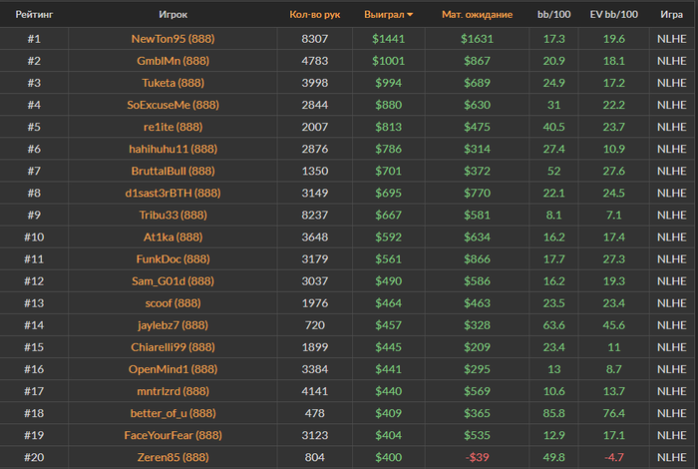Select player SoExcuseMe (888)
The height and width of the screenshot is (469, 698).
point(173,105)
